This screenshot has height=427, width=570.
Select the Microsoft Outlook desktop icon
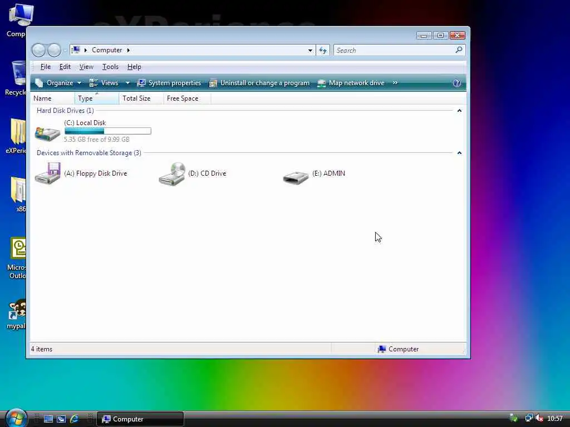17,258
